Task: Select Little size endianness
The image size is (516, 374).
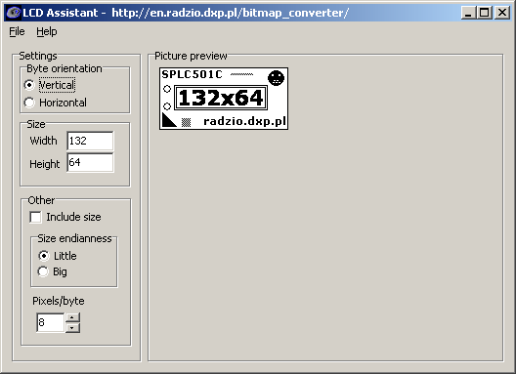Action: click(43, 256)
